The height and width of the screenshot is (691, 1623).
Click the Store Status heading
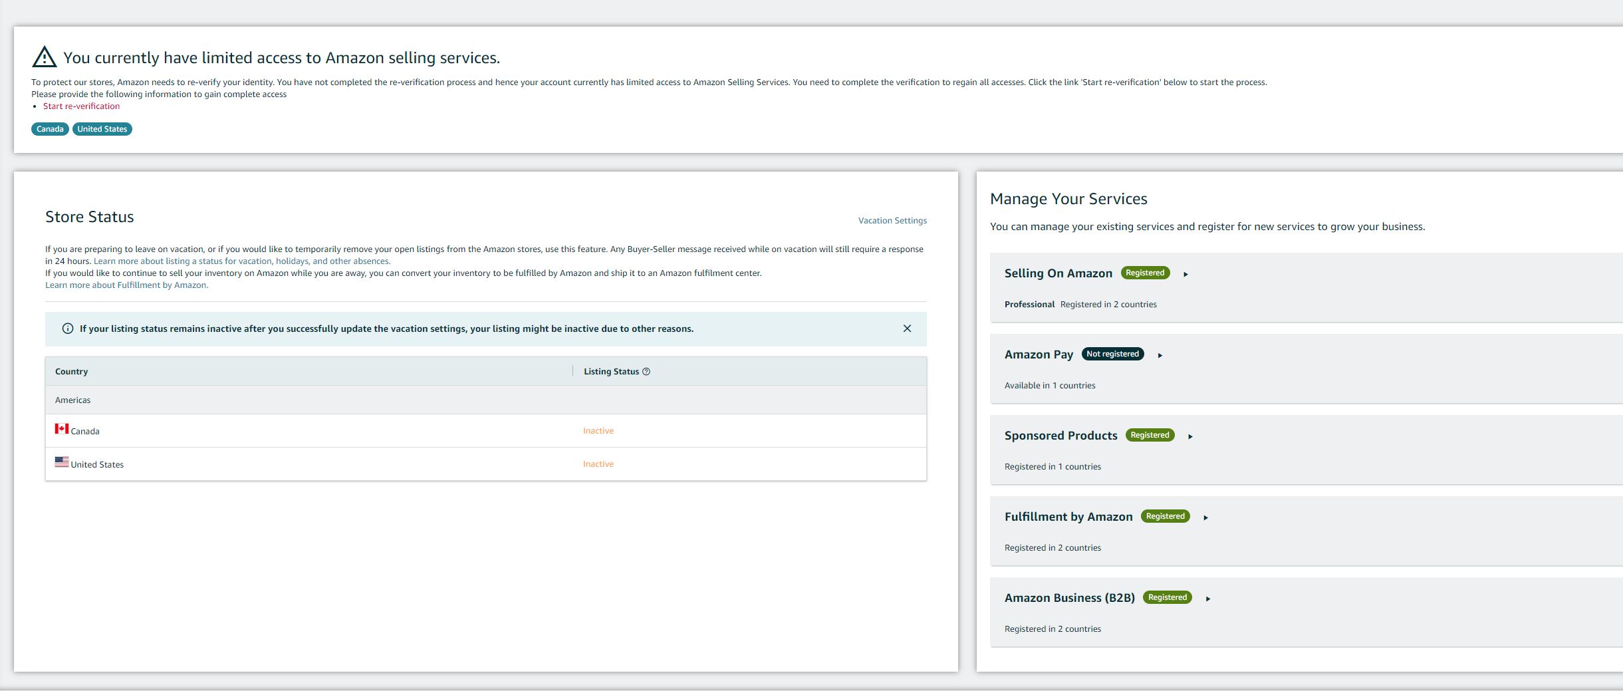89,217
